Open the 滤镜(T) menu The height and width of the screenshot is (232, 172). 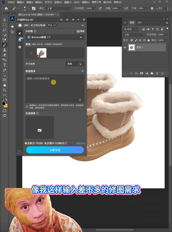point(68,2)
